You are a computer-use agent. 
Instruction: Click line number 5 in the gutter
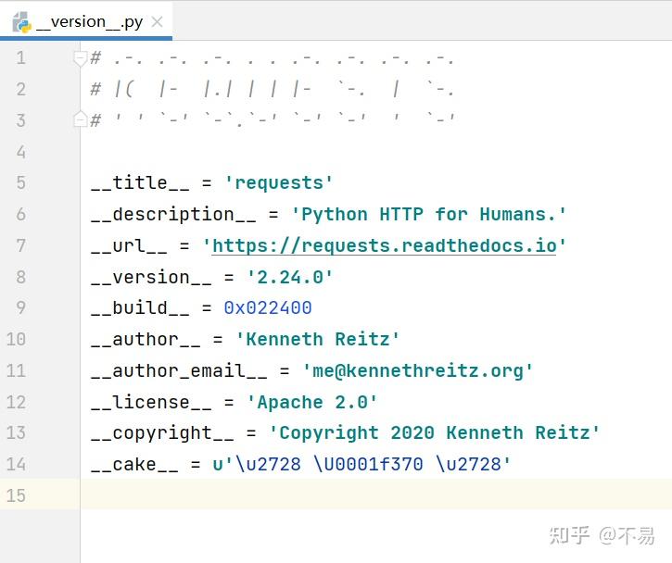pos(21,182)
